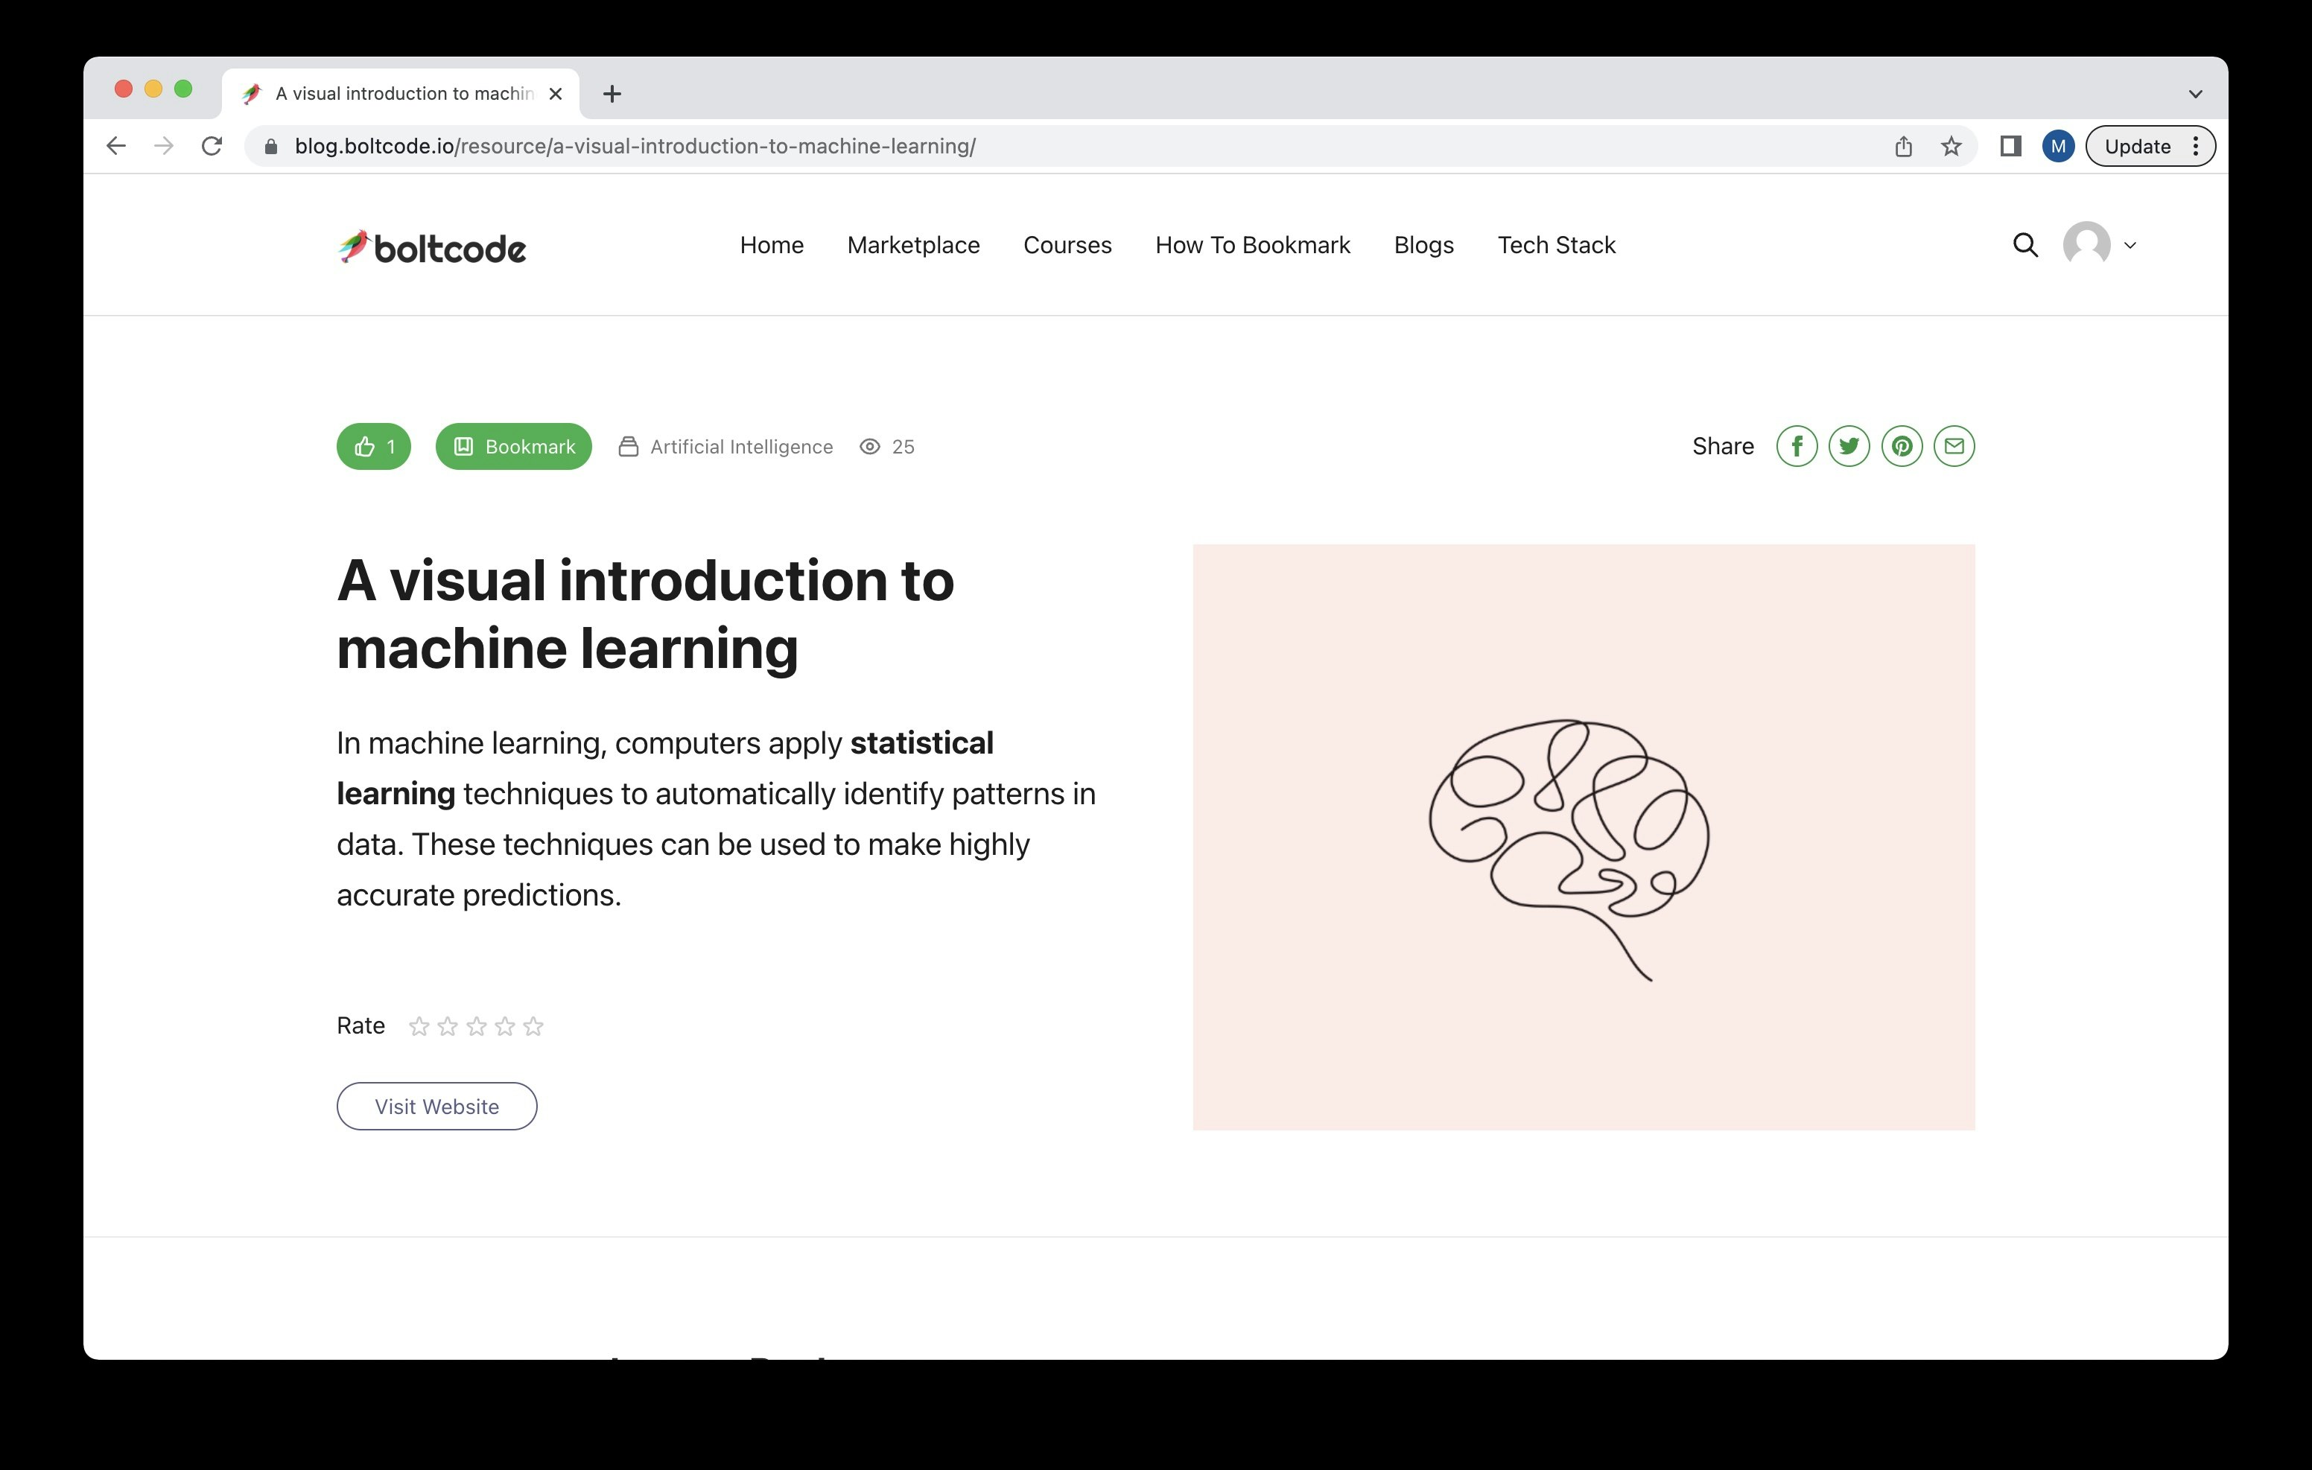
Task: Click the address bar URL
Action: (x=635, y=146)
